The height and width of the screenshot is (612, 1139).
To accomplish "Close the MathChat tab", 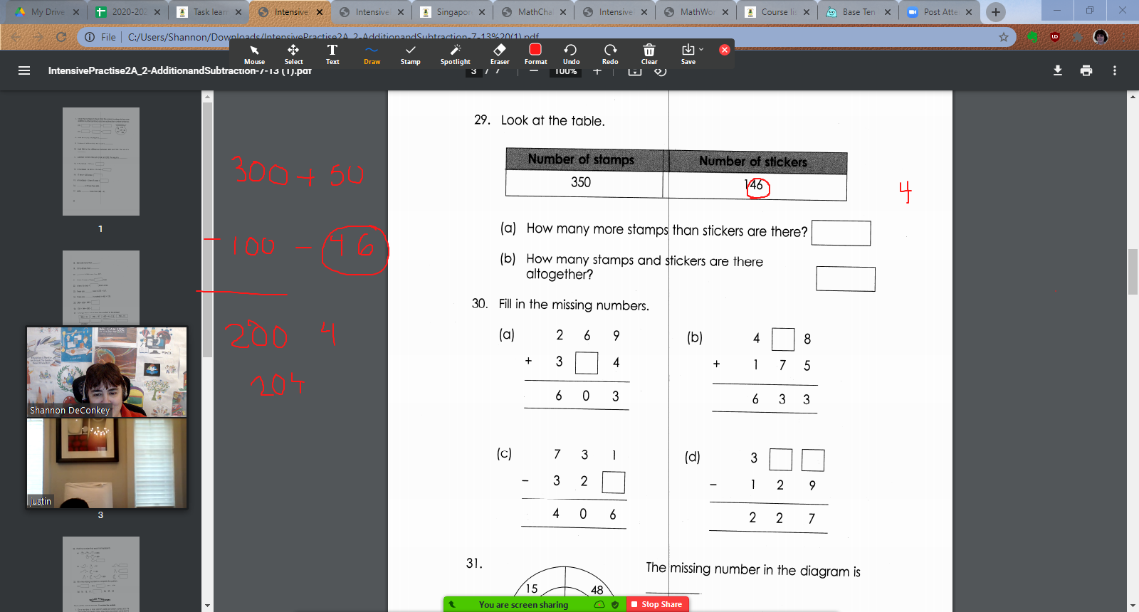I will pos(563,12).
